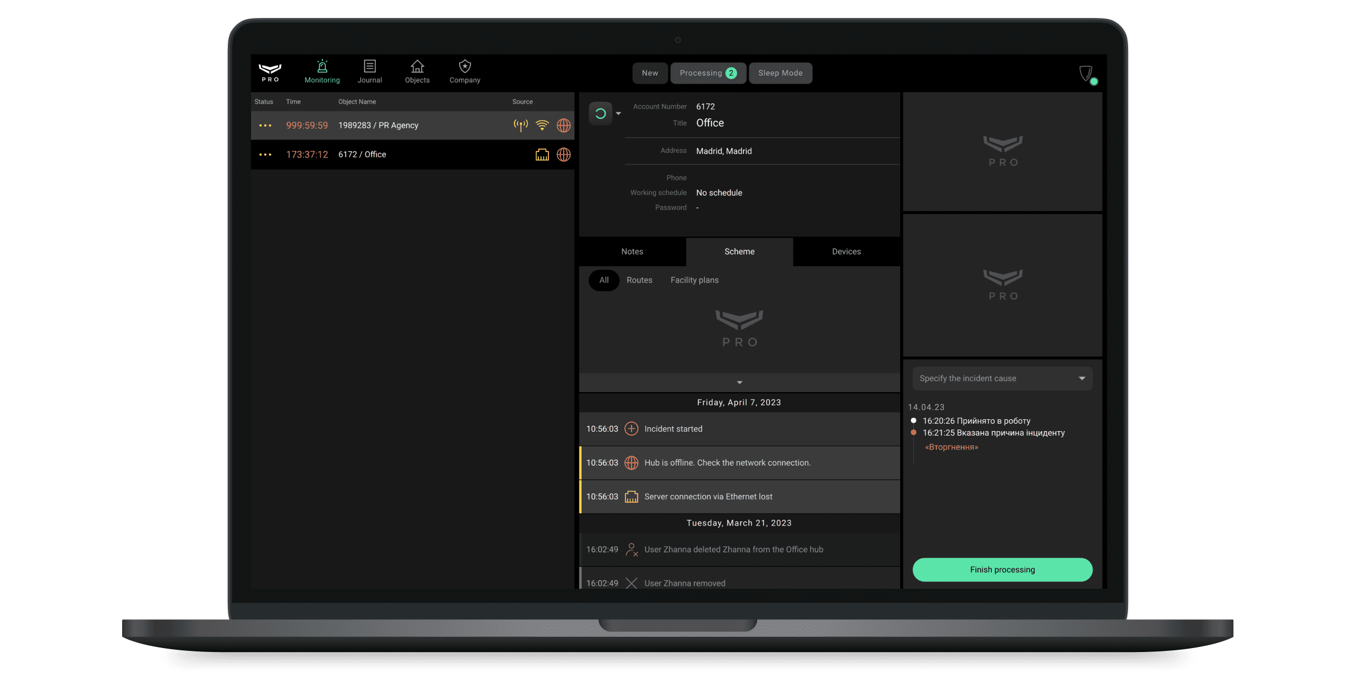
Task: Select the Routes filter button
Action: pos(639,279)
